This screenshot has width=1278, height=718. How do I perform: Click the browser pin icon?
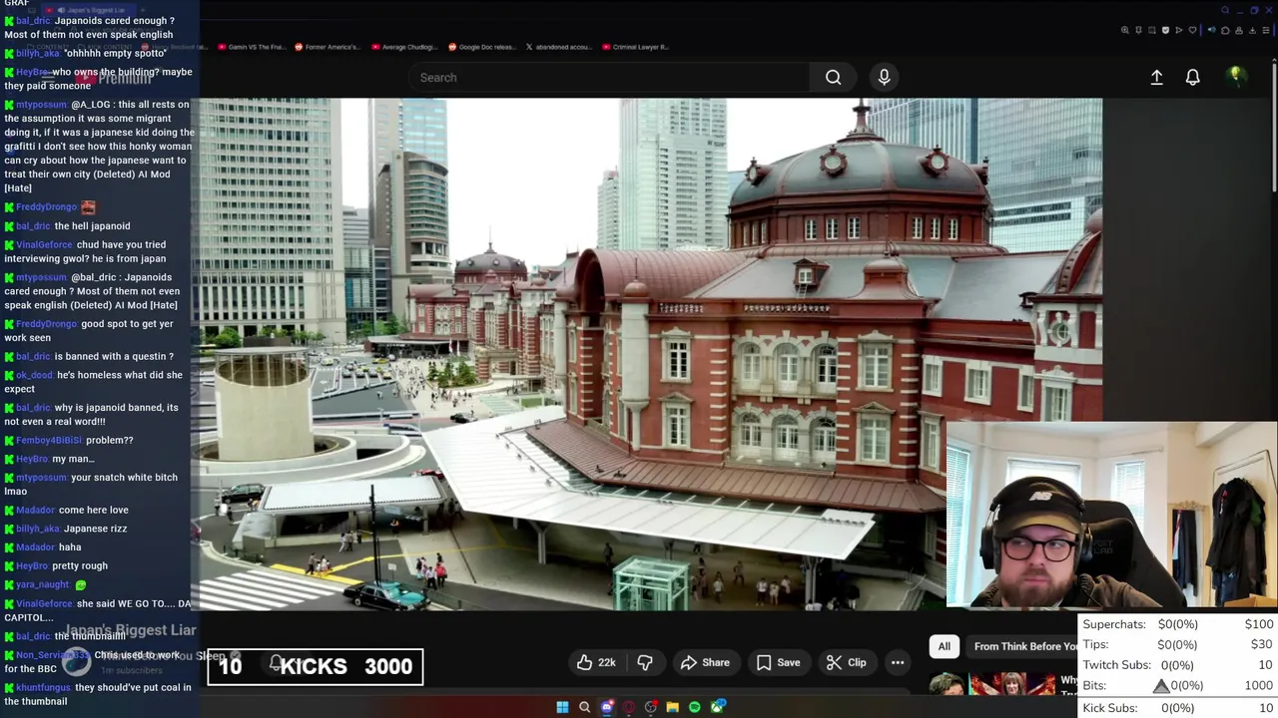pyautogui.click(x=1138, y=30)
